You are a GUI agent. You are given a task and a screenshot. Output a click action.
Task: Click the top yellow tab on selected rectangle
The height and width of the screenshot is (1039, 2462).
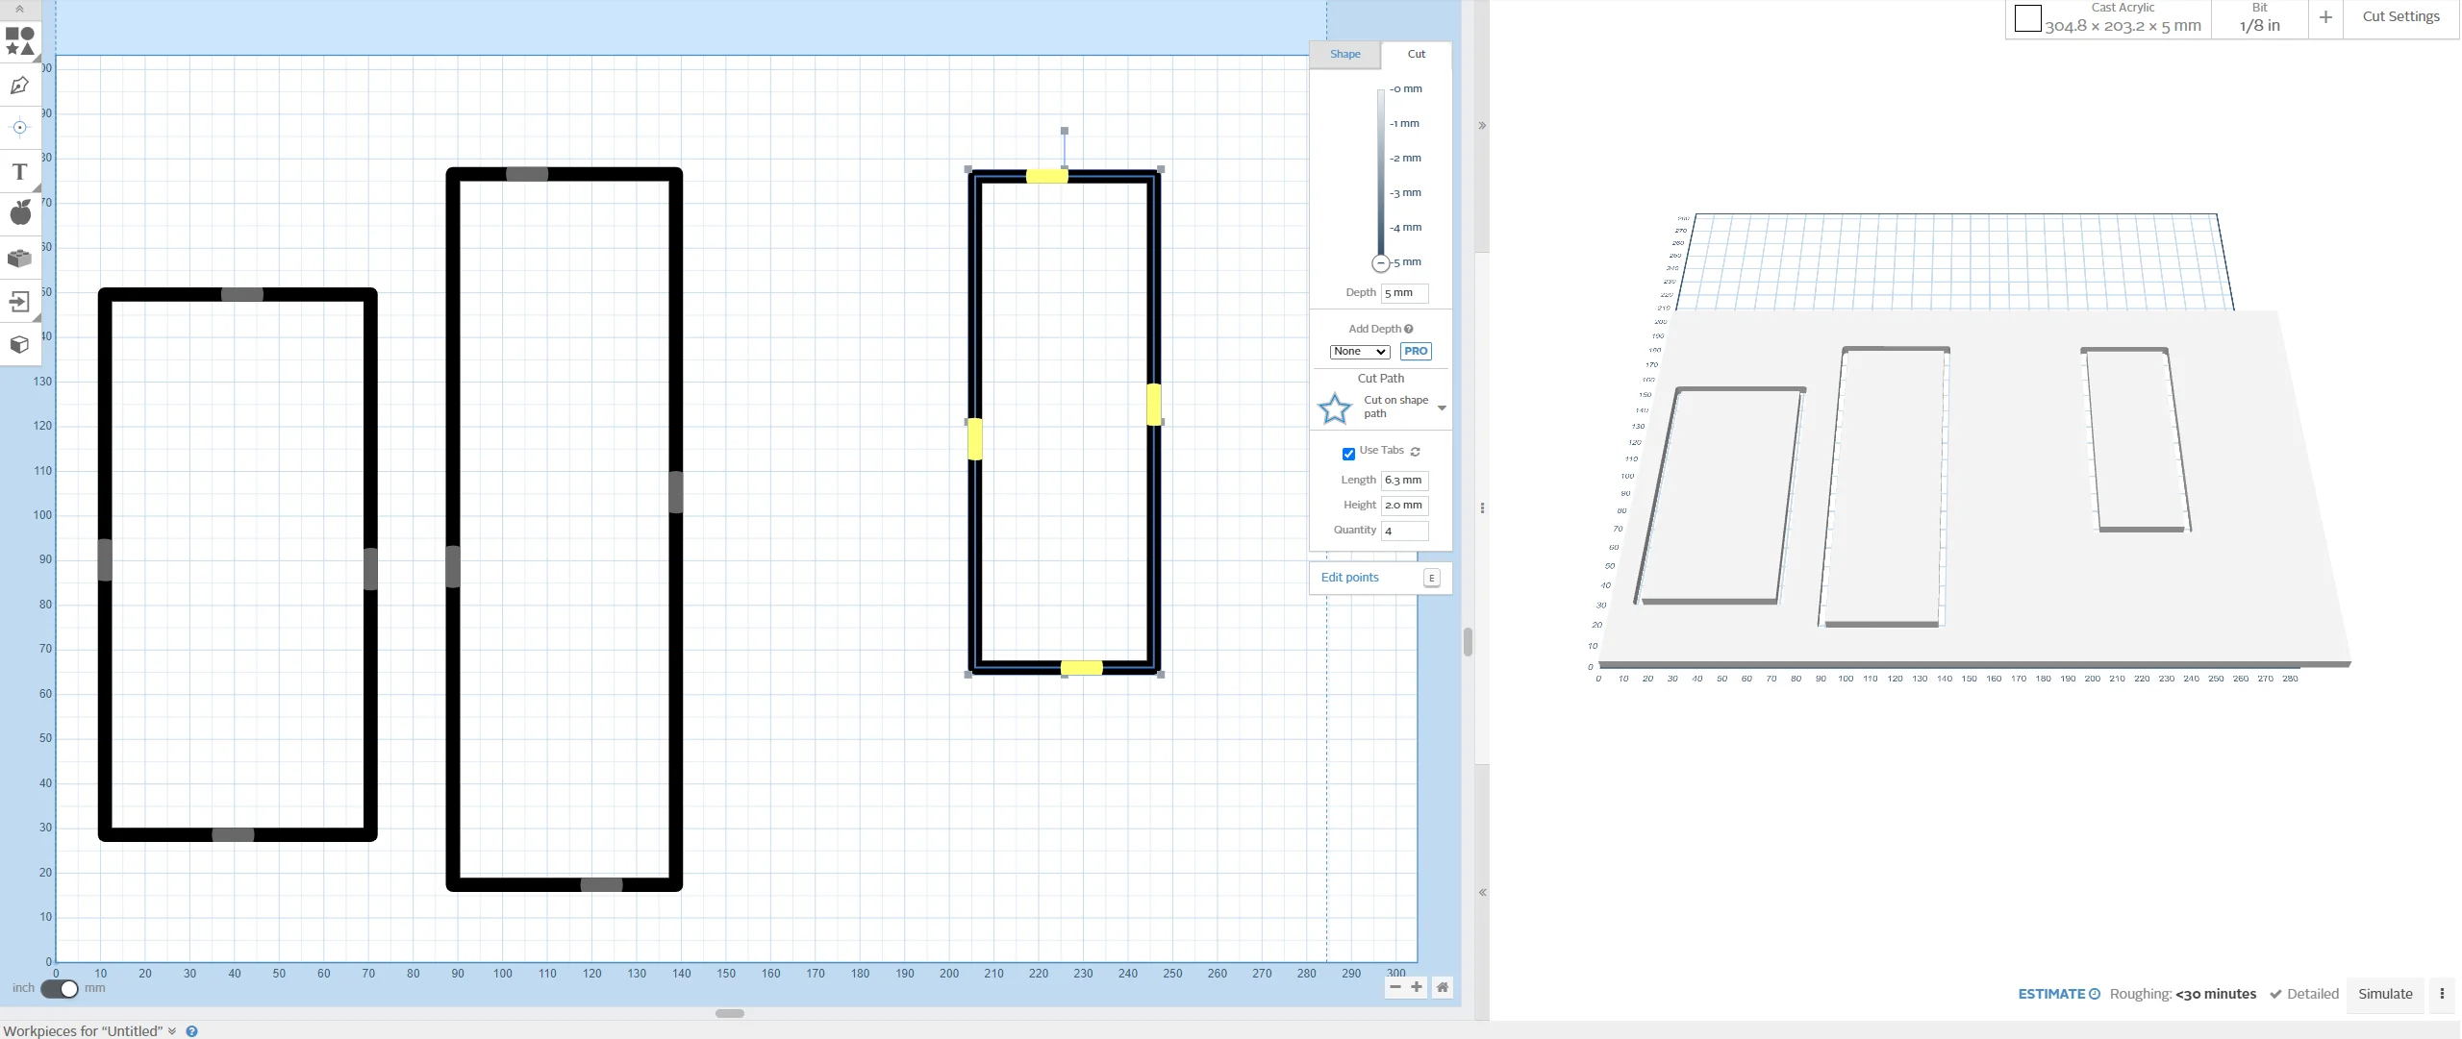click(1046, 176)
